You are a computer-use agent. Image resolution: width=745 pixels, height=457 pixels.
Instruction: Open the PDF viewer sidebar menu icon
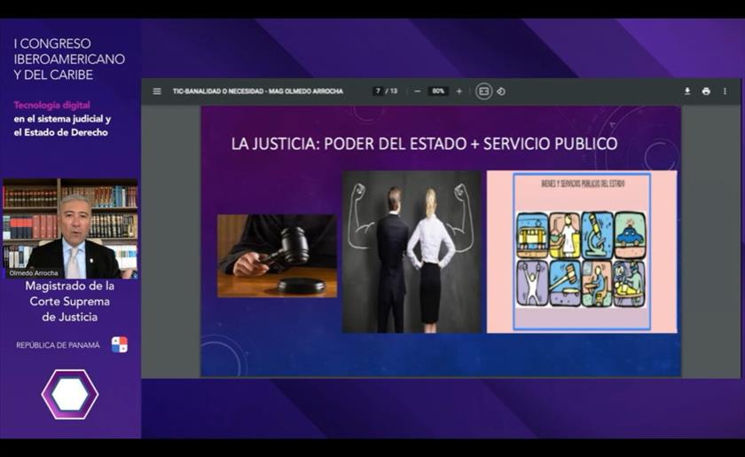click(157, 91)
